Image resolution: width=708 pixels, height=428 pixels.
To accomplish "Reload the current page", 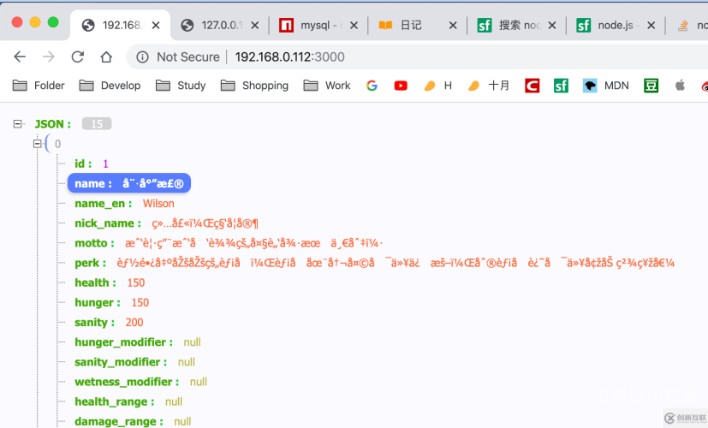I will pos(78,56).
